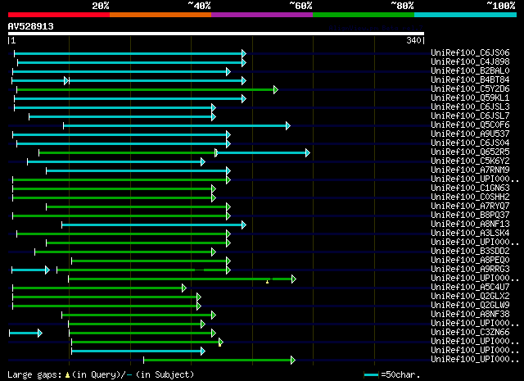Image resolution: width=524 pixels, height=381 pixels.
Task: Select the UniRef100_C5K6Y2 label
Action: pyautogui.click(x=470, y=161)
